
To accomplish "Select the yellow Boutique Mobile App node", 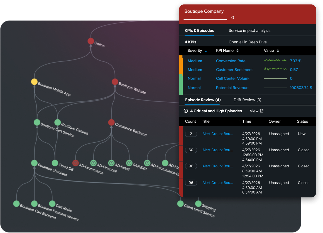I will tap(34, 82).
